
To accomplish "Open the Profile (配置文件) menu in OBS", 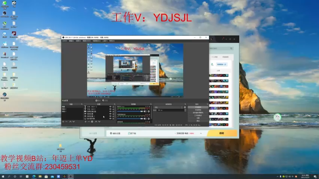I will [x=87, y=41].
